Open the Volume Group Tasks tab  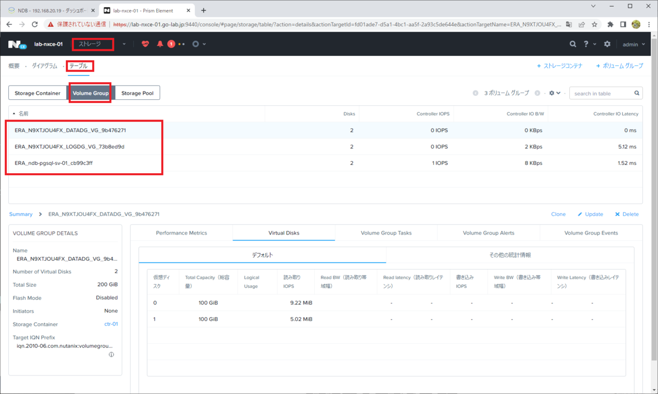[x=386, y=233]
